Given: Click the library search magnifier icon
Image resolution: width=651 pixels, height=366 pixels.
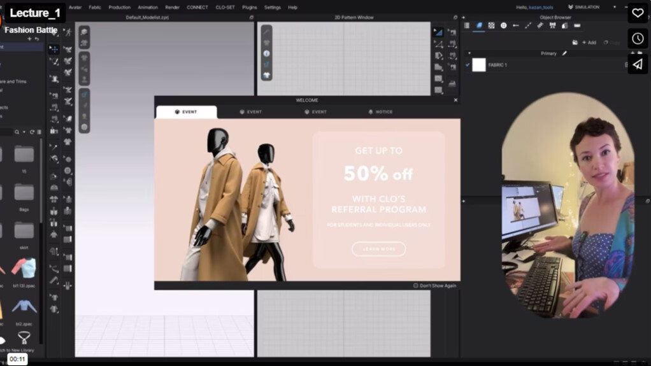Looking at the screenshot, I should (17, 132).
